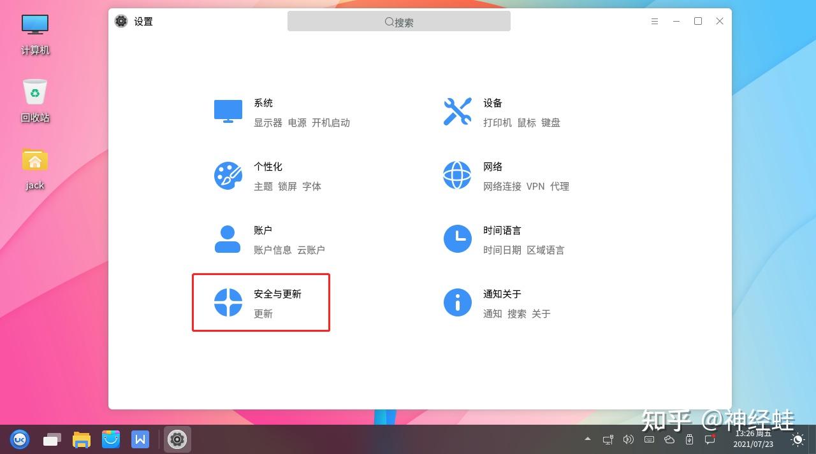Open the volume icon in the system tray
816x454 pixels.
(629, 439)
